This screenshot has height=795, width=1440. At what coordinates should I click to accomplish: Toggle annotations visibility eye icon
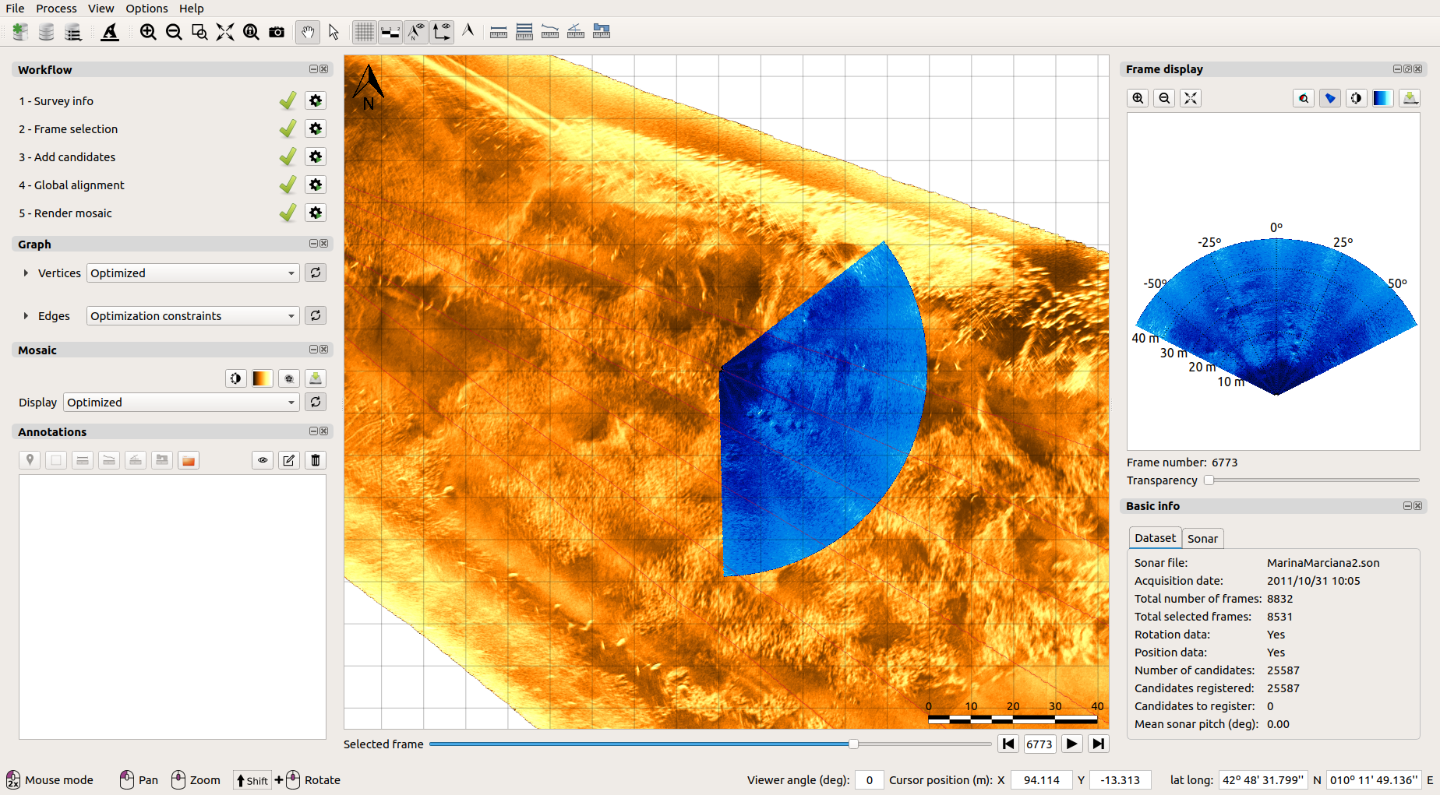tap(263, 460)
